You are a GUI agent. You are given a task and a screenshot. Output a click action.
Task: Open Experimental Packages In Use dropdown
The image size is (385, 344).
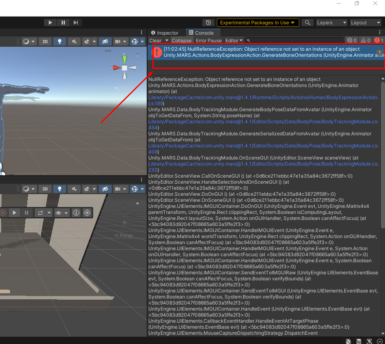point(258,23)
